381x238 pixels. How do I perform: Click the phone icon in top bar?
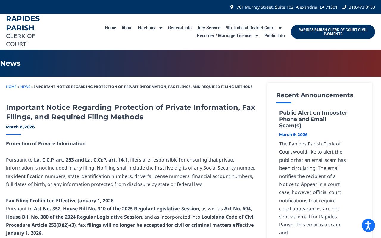[x=344, y=7]
